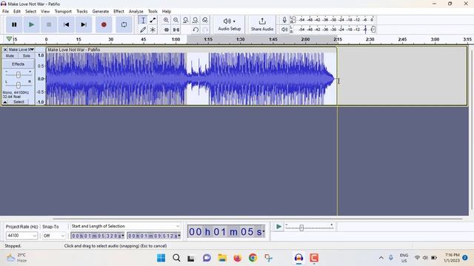The image size is (474, 266).
Task: Open Windows Start menu
Action: coord(161,258)
